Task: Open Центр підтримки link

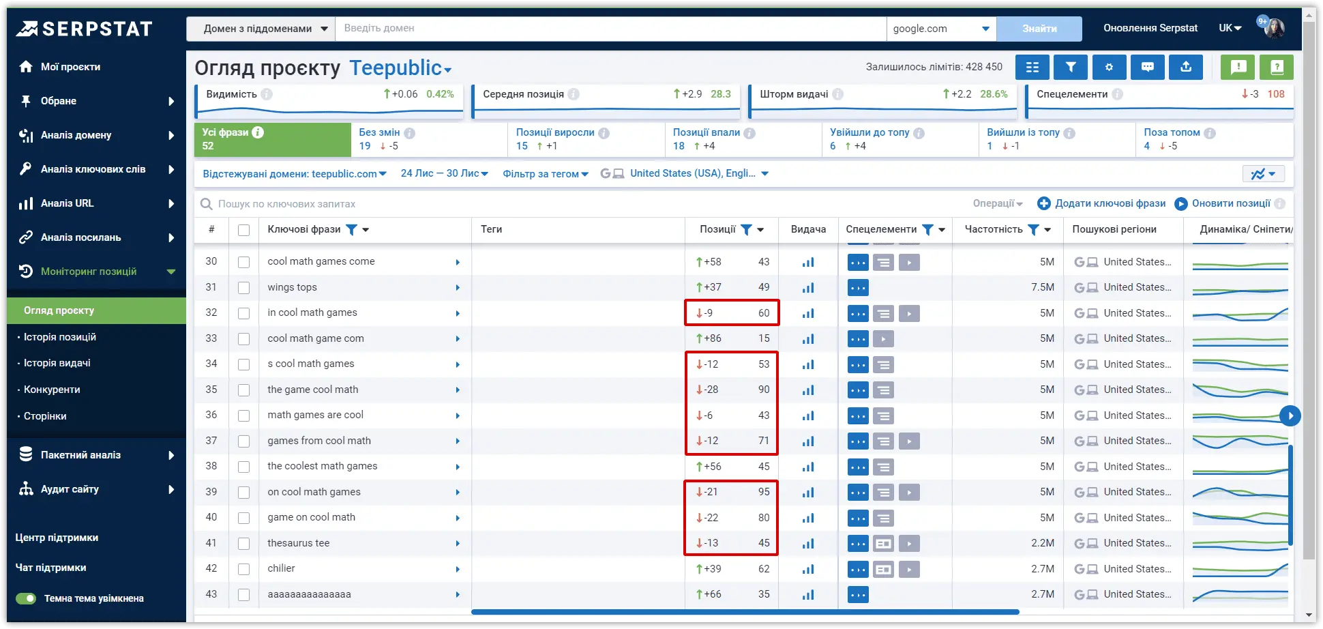Action: tap(57, 538)
